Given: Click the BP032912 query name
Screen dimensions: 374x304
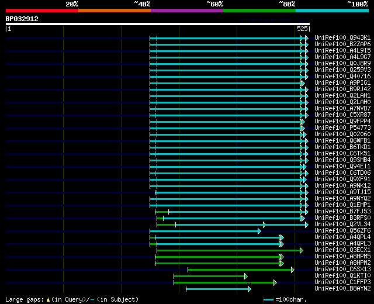Looking at the screenshot, I should pyautogui.click(x=22, y=19).
